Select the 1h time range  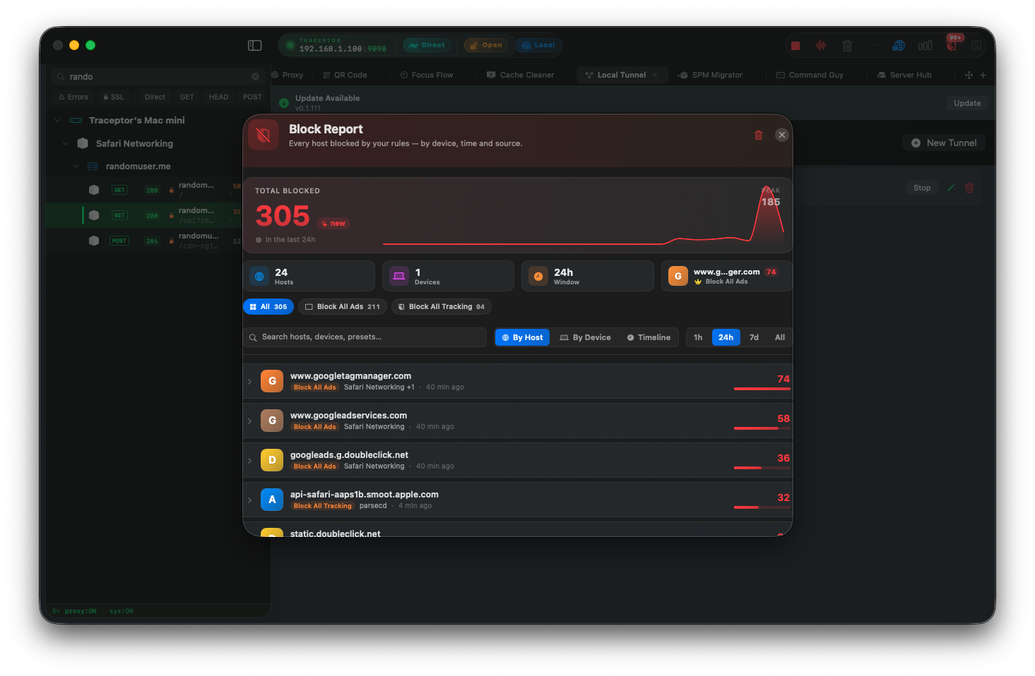pyautogui.click(x=698, y=337)
